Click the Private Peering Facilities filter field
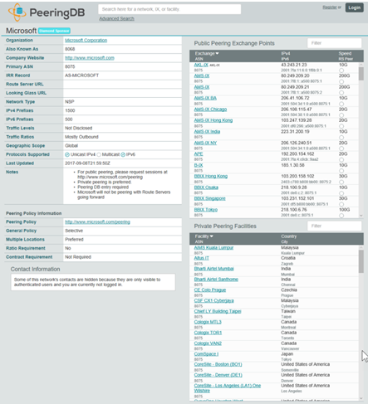The image size is (368, 404). tap(334, 226)
